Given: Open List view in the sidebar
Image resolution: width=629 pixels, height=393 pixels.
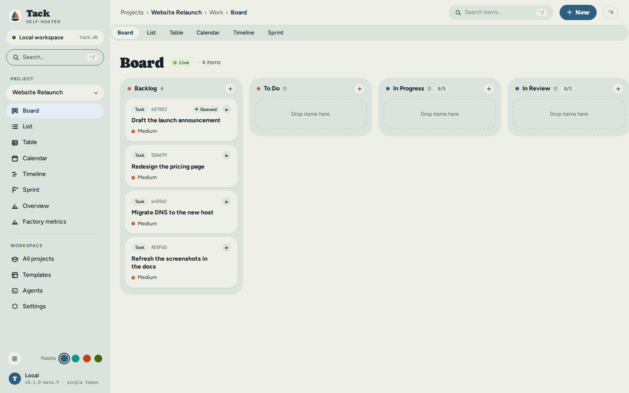Looking at the screenshot, I should (x=55, y=127).
